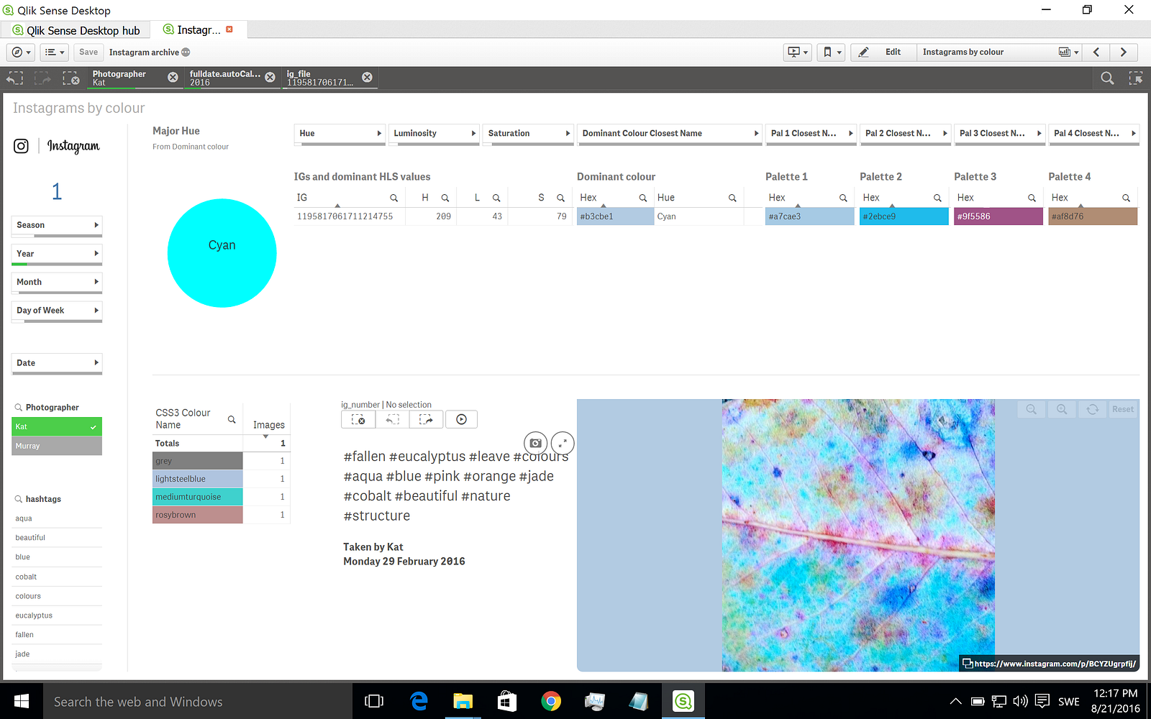Expand the Pal 1 Closest N... filter
Screen dimensions: 1151x719
(811, 134)
